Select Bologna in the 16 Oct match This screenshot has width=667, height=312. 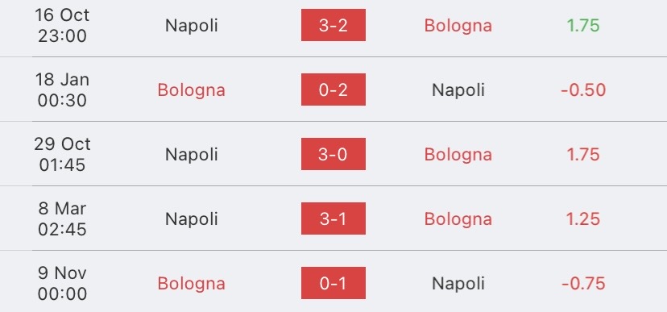(x=458, y=26)
